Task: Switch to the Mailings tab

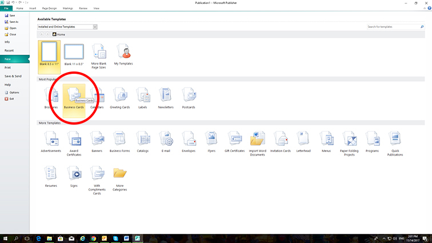Action: pyautogui.click(x=68, y=8)
